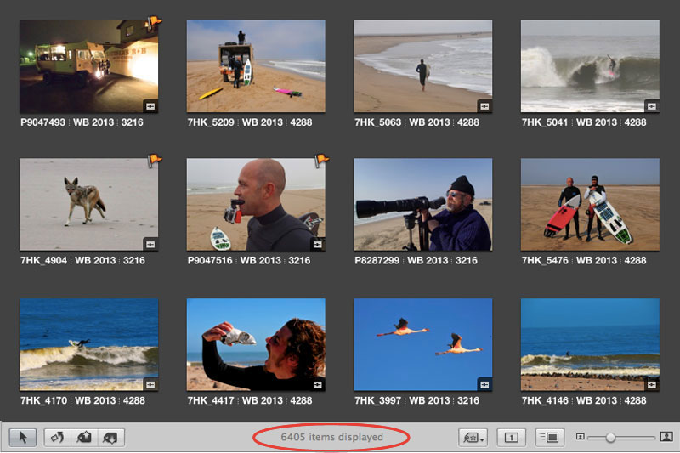Click the metadata overlay list button
680x453 pixels.
[549, 438]
